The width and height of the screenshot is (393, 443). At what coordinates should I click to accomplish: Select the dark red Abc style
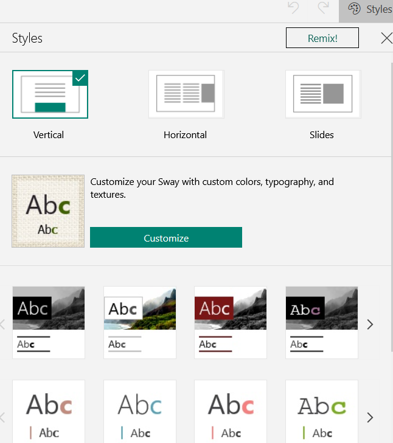tap(231, 323)
